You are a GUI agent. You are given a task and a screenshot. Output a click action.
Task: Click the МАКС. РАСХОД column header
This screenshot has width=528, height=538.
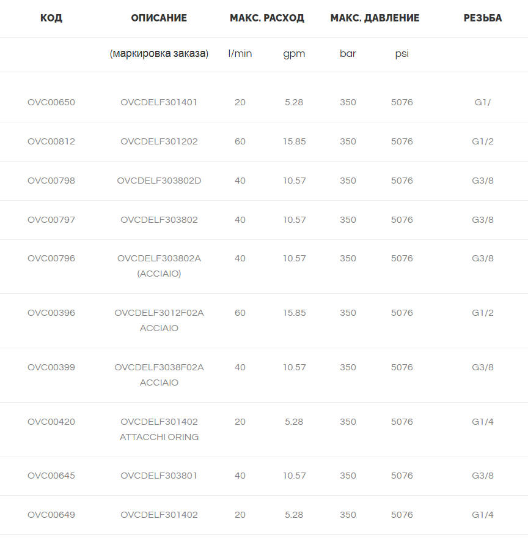click(x=267, y=18)
